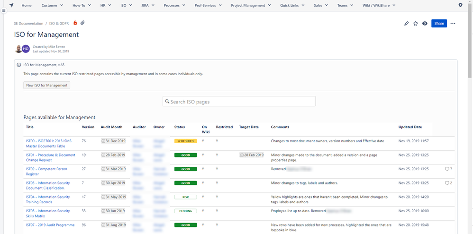The image size is (473, 234).
Task: Click the Search ISO pages field
Action: coord(239,101)
